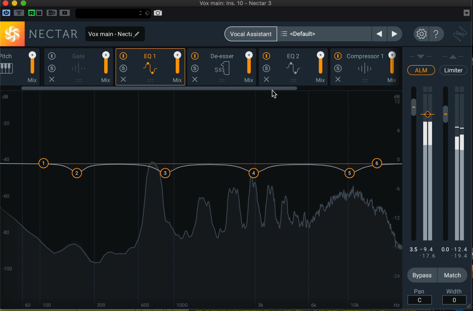Toggle the plugin power bypass button in the host toolbar
This screenshot has height=311, width=473.
click(6, 13)
